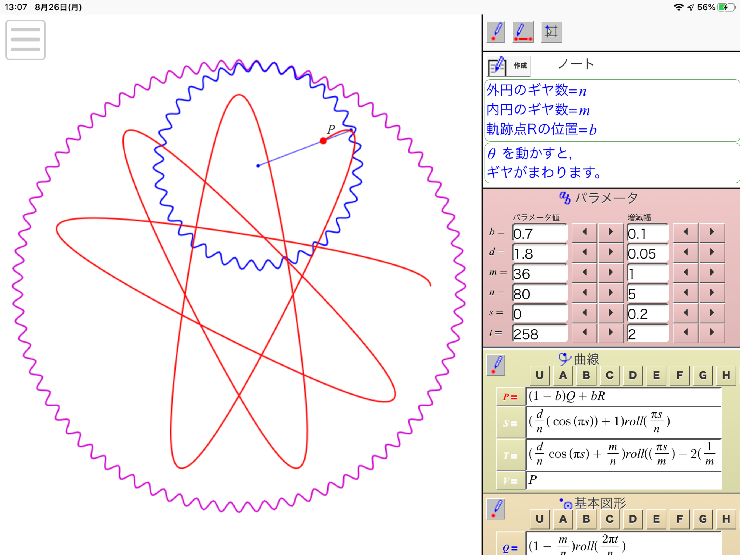Open the hamburger menu

pos(25,40)
